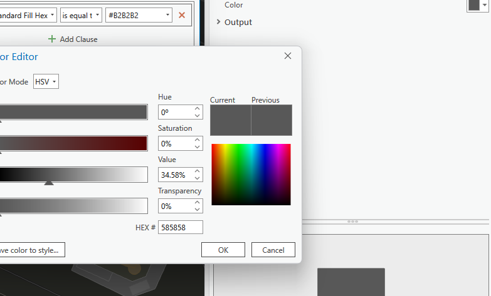Select the Current color swatch
Image resolution: width=491 pixels, height=296 pixels.
[231, 120]
